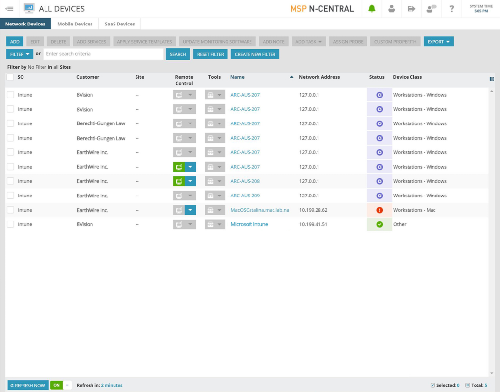The height and width of the screenshot is (392, 500).
Task: Sort by Network Address column header
Action: 319,77
